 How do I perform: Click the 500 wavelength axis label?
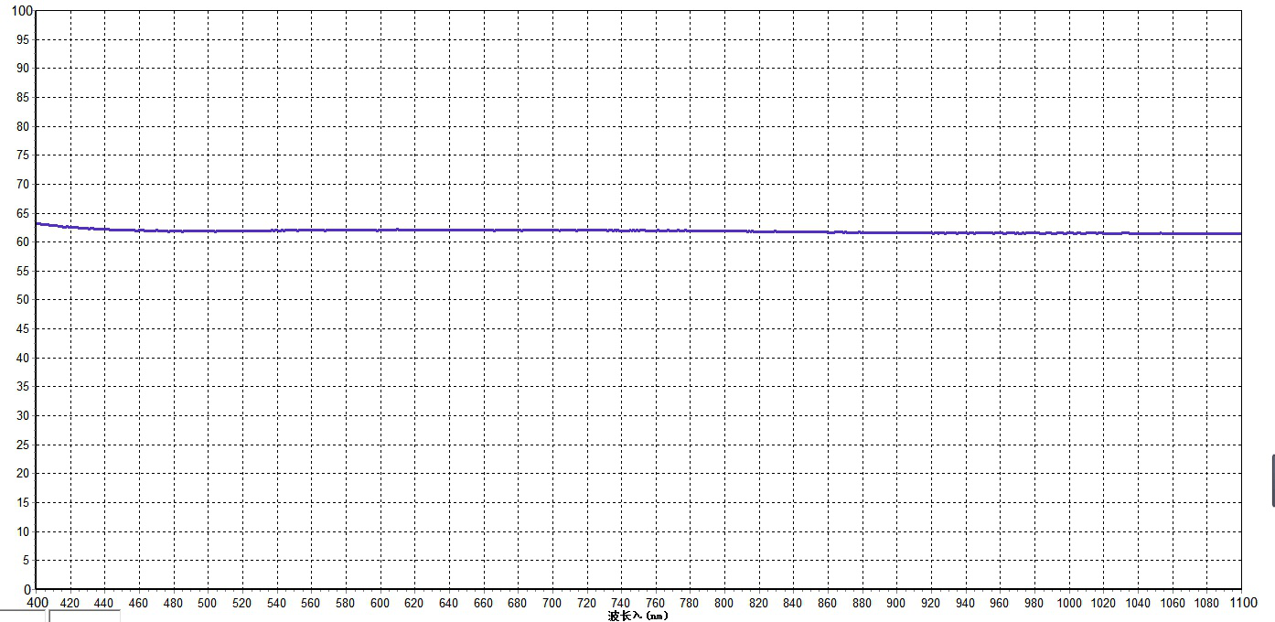tap(209, 603)
